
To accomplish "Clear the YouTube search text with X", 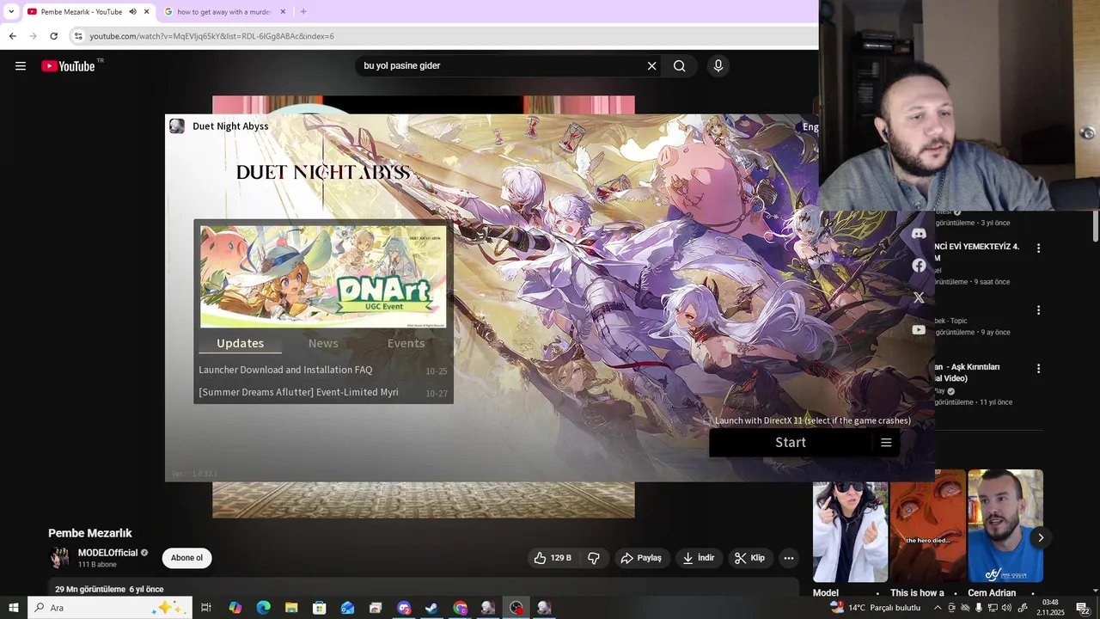I will [651, 66].
